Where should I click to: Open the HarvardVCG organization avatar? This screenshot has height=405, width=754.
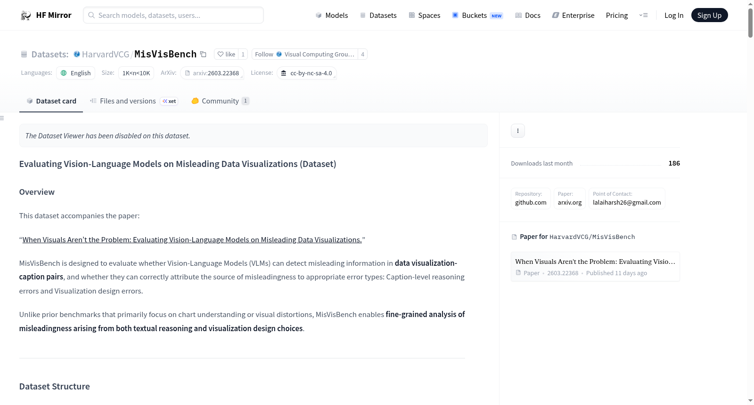pos(77,54)
